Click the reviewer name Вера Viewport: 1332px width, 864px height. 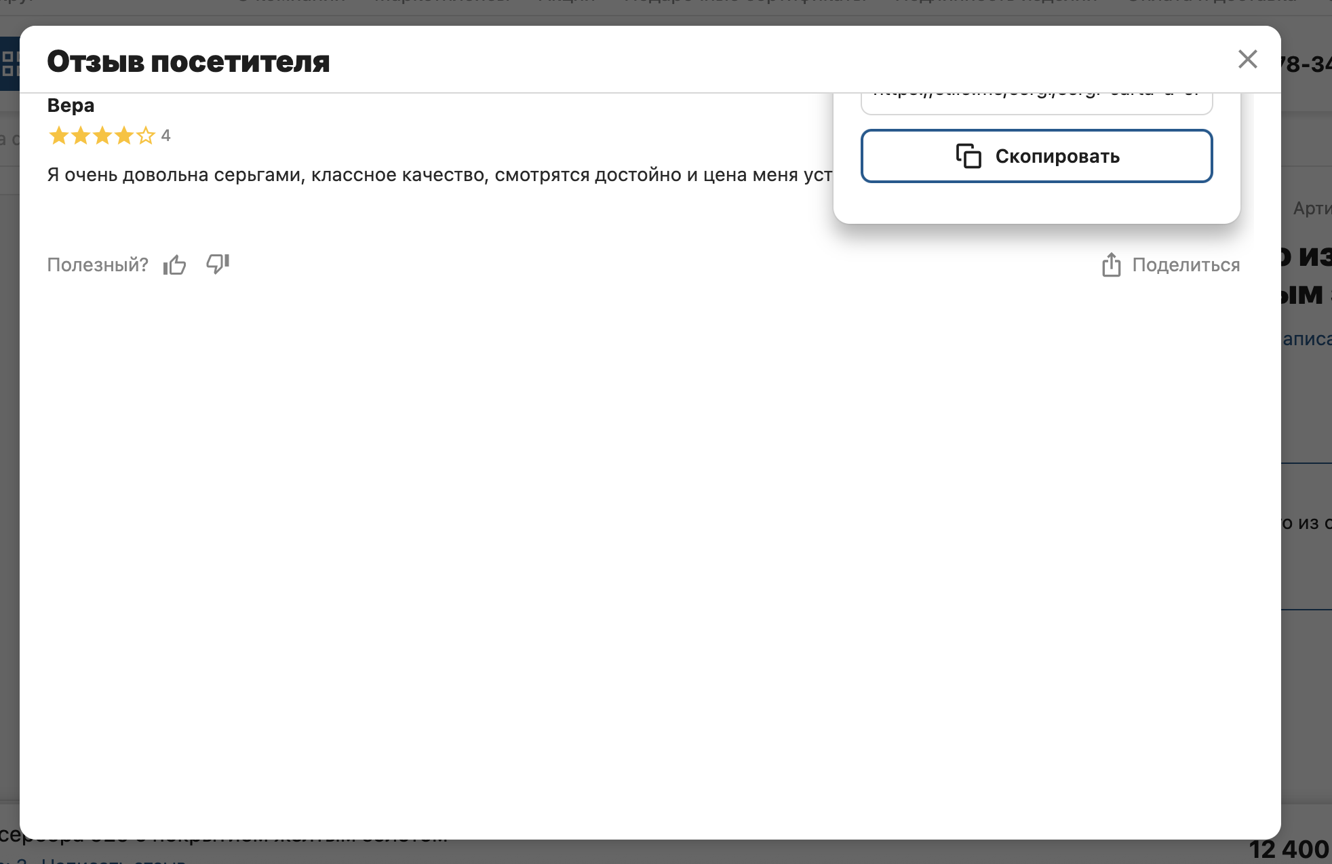click(71, 106)
